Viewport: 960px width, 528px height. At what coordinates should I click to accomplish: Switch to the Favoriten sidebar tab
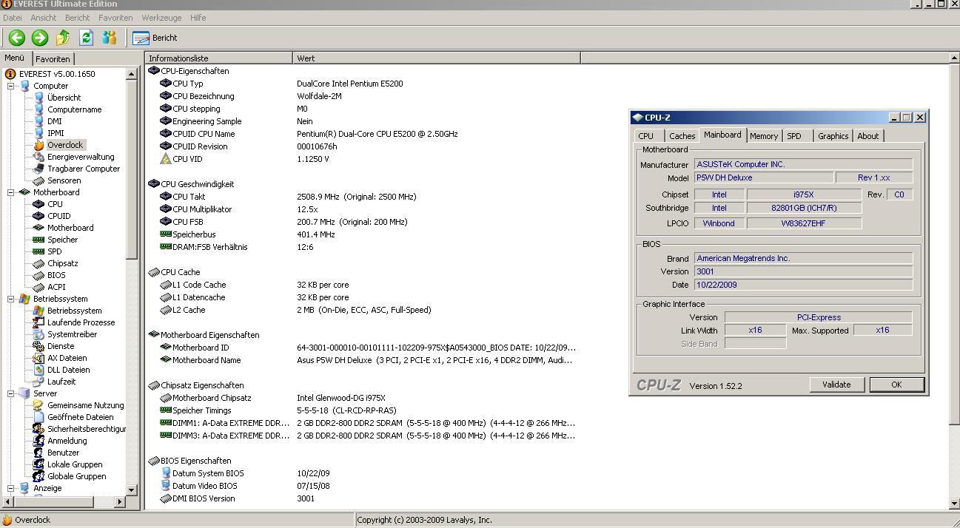53,59
